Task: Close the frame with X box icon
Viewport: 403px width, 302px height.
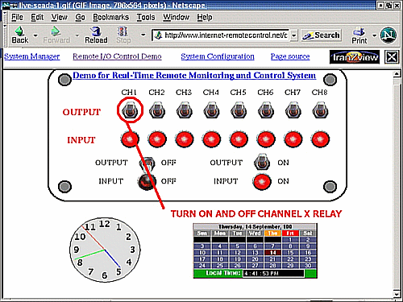Action: pyautogui.click(x=392, y=57)
